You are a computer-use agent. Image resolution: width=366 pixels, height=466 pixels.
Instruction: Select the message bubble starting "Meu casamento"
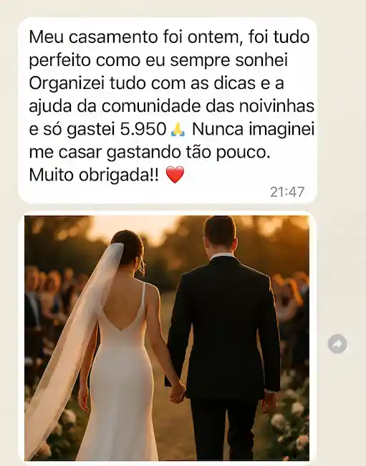tap(167, 110)
